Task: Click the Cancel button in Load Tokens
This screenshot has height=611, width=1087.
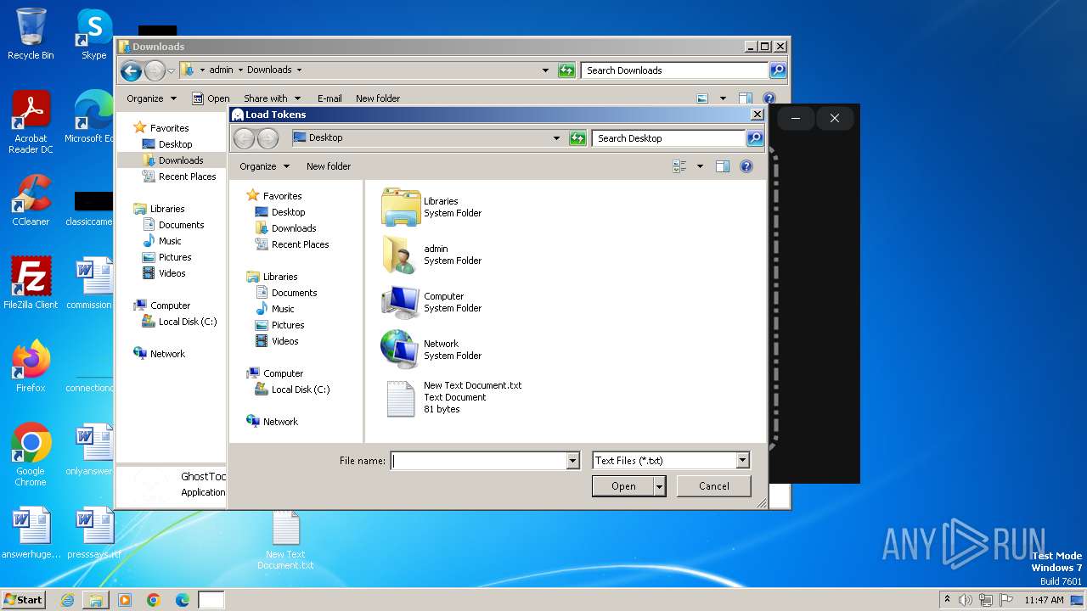Action: coord(714,486)
